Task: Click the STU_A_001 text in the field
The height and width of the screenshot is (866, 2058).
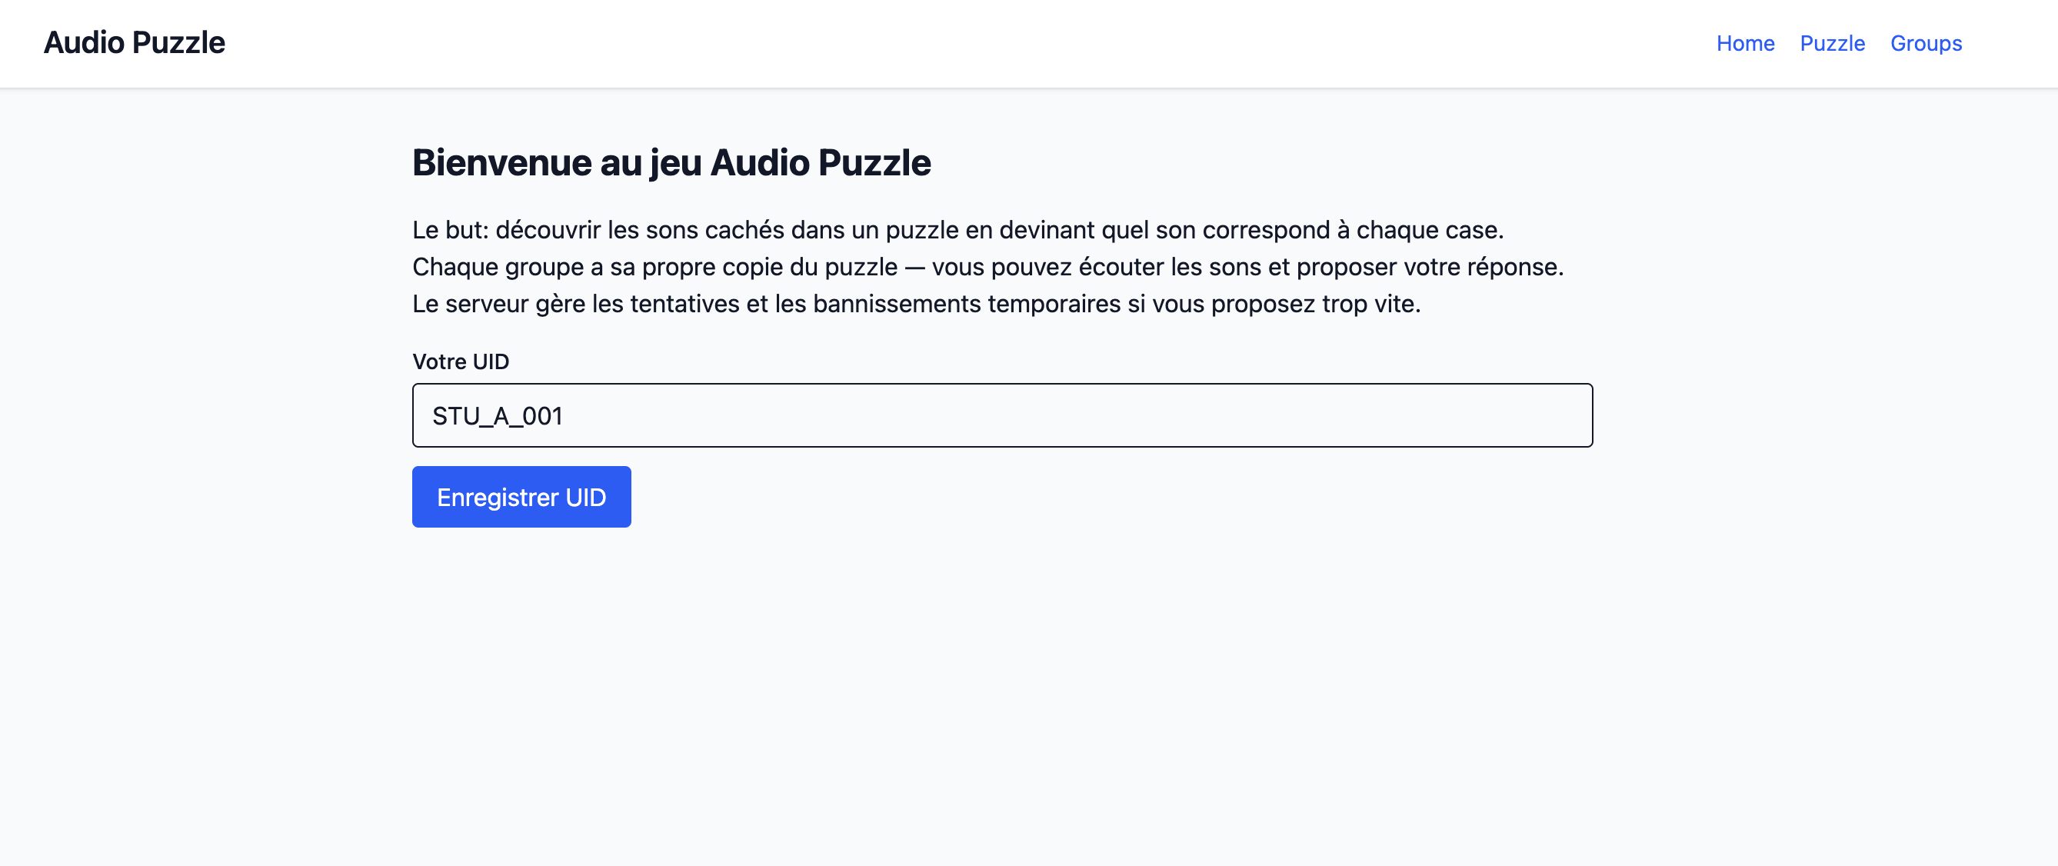Action: (497, 416)
